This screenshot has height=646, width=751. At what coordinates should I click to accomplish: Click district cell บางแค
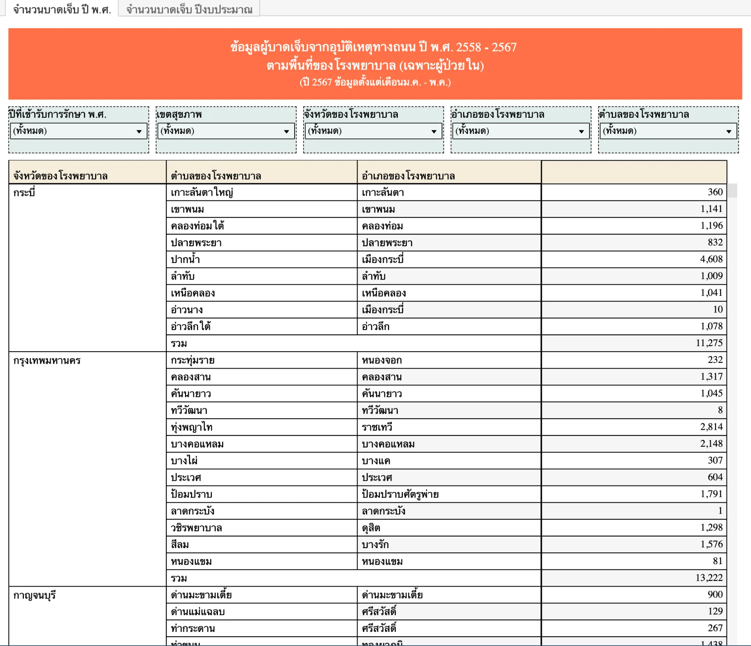449,461
